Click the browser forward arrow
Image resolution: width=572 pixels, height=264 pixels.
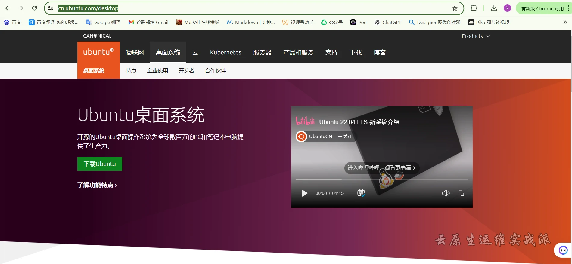coord(21,8)
